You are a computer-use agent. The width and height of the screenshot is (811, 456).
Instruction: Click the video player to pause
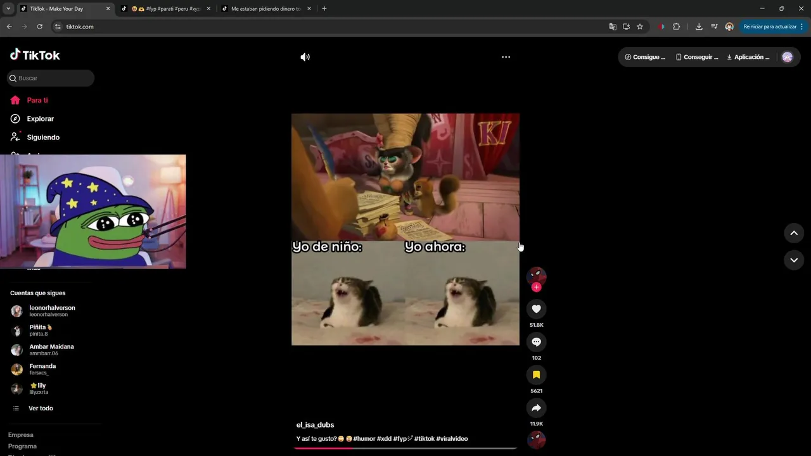(x=405, y=229)
